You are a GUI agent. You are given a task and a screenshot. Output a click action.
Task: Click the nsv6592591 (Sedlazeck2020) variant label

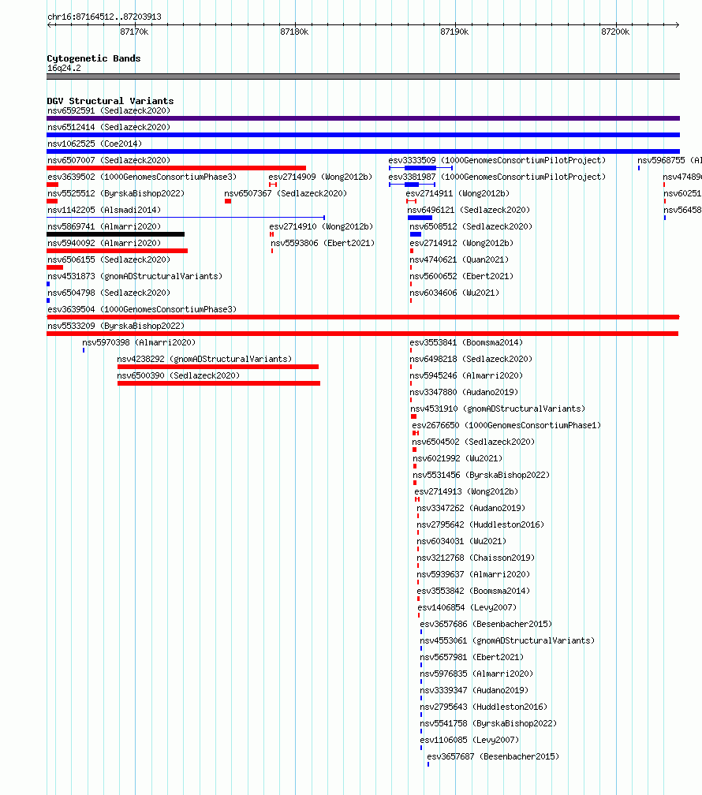point(109,110)
